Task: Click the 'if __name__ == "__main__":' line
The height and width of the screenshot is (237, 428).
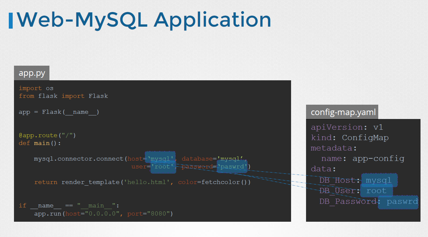Action: [69, 205]
